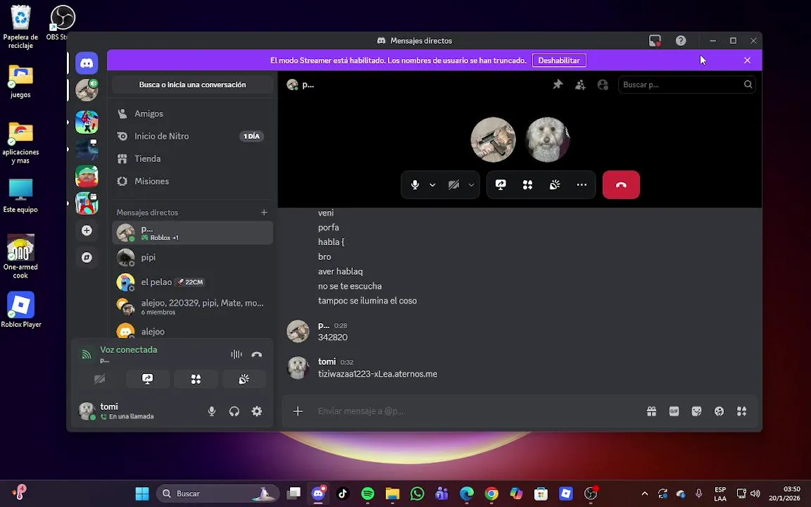This screenshot has height=507, width=811.
Task: Deafen with headphones icon in user panel
Action: (234, 411)
